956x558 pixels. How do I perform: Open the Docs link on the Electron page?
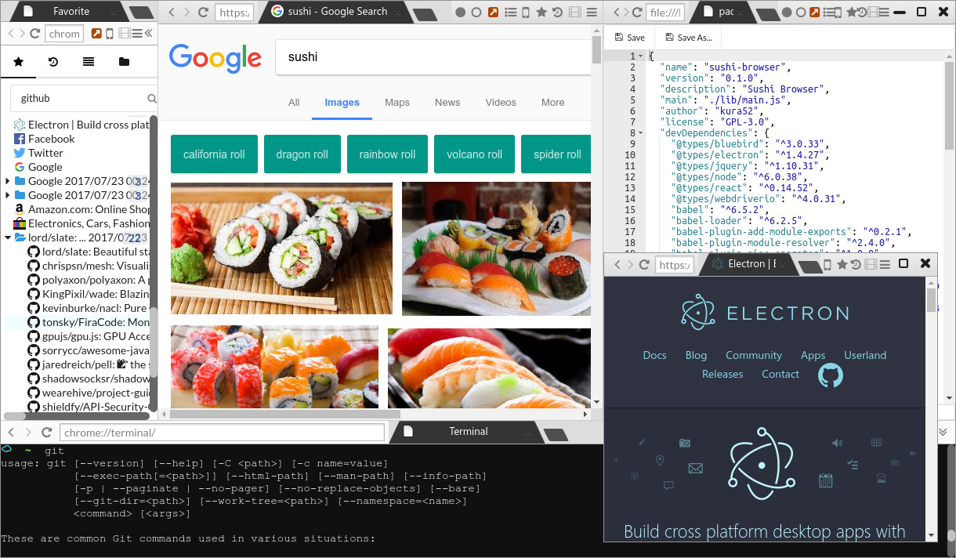(x=654, y=356)
